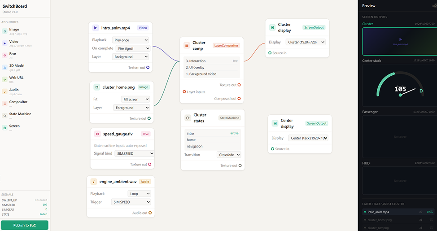Click Composed out port on Cluster comp
Image resolution: width=437 pixels, height=231 pixels.
pyautogui.click(x=239, y=99)
